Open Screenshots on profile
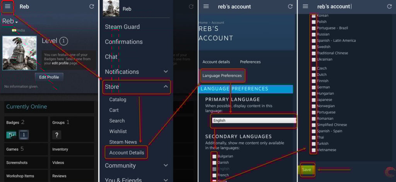Viewport: 396px width, 182px height. (x=17, y=163)
